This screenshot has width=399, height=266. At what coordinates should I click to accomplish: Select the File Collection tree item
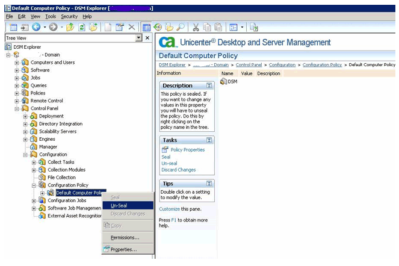[x=61, y=178]
